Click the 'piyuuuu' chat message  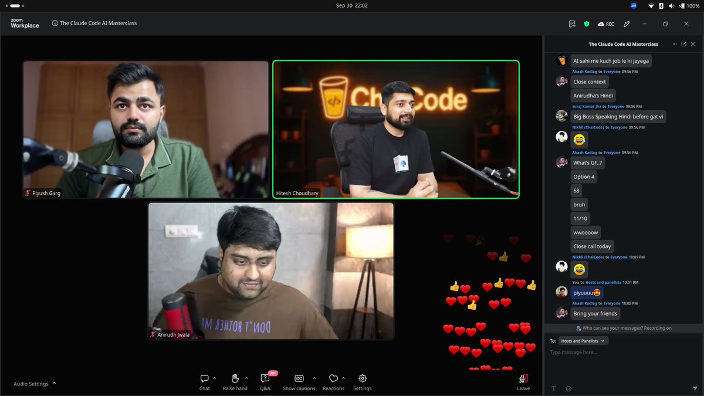[x=587, y=292]
